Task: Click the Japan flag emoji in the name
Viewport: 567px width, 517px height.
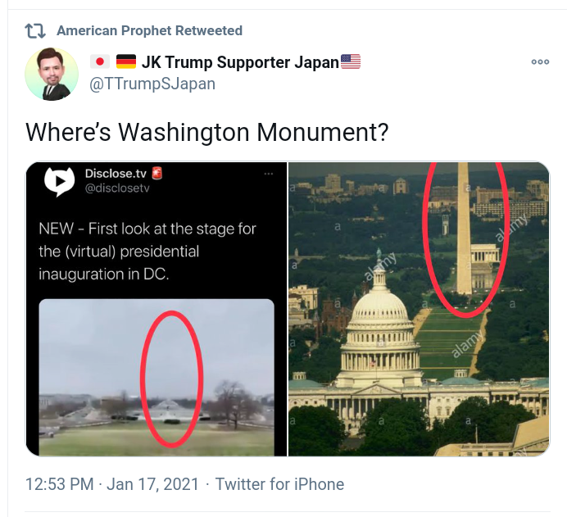Action: click(x=99, y=62)
